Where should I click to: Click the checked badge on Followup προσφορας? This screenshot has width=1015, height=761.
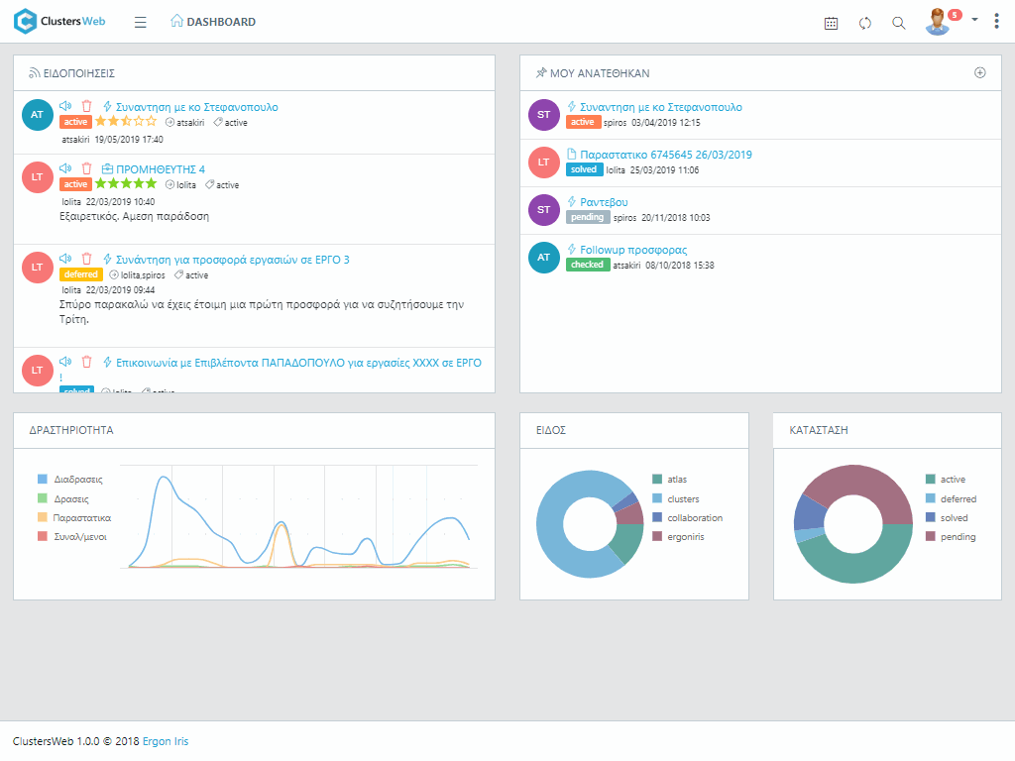click(x=588, y=265)
